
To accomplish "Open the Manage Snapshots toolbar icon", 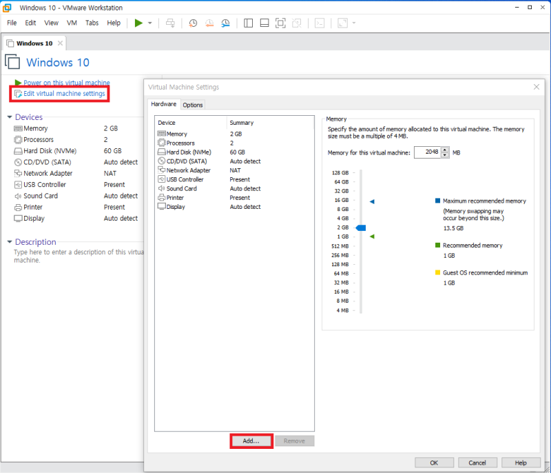I will pos(225,23).
